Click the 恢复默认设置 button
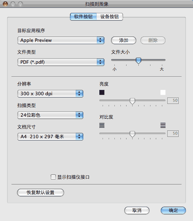The height and width of the screenshot is (221, 193). [x=41, y=192]
